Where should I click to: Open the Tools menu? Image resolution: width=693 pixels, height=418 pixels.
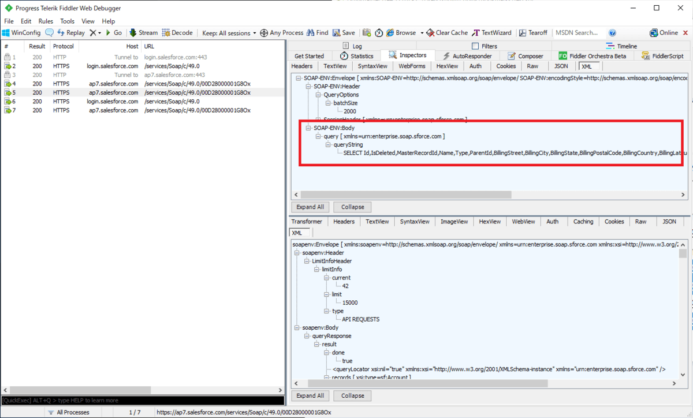[68, 21]
